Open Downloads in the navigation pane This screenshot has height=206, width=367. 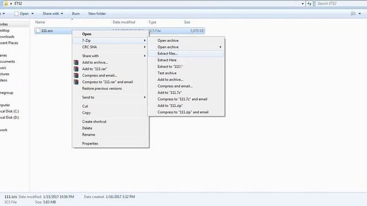click(7, 37)
